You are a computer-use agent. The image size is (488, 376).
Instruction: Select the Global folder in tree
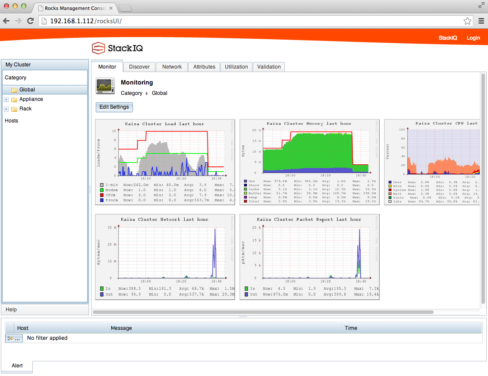point(27,90)
